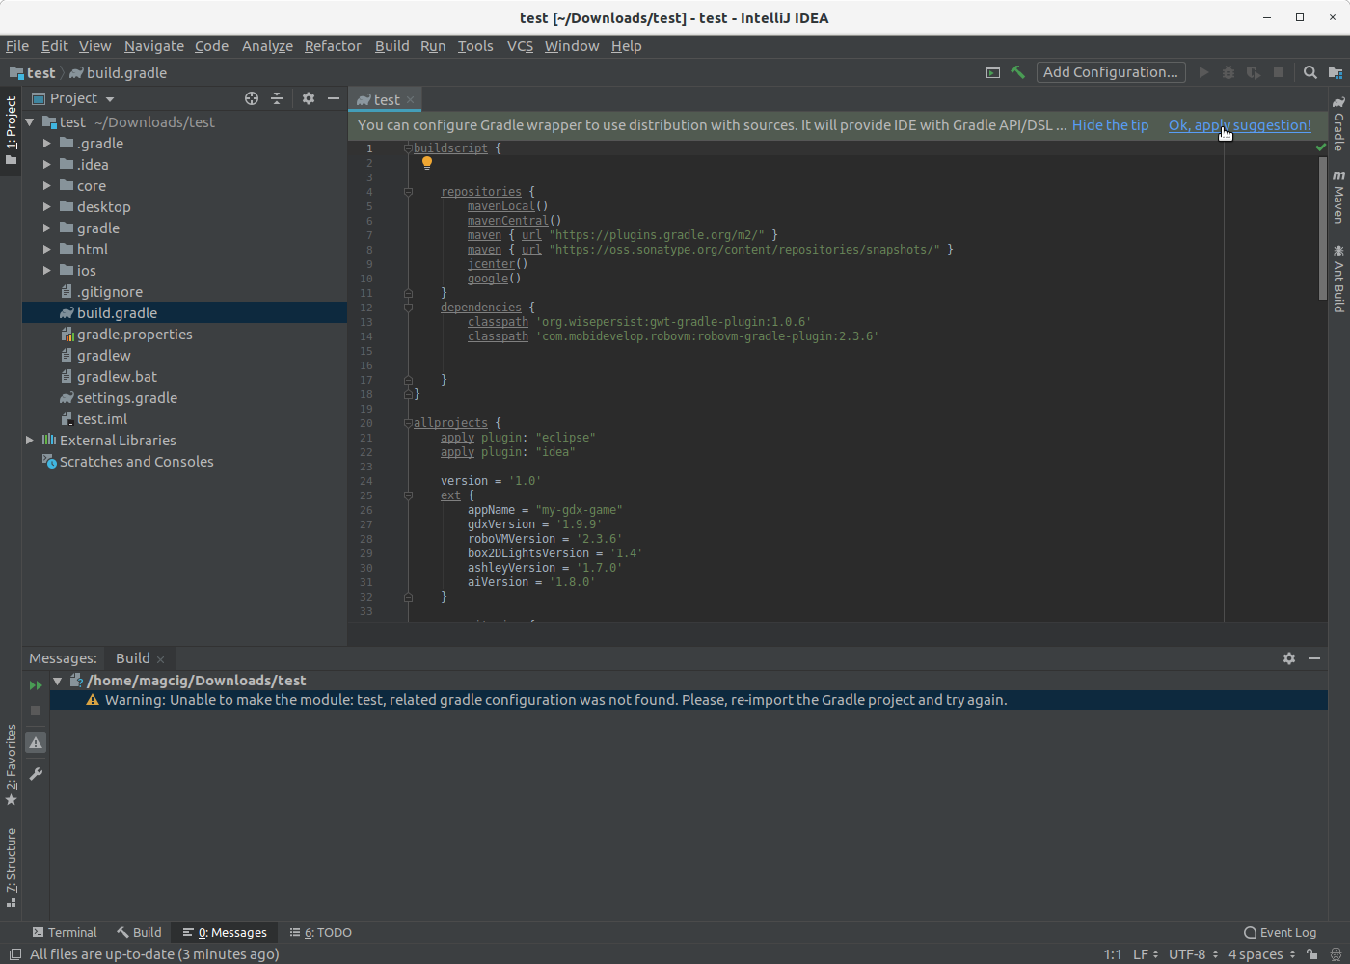Click the Run with Coverage icon

click(x=1254, y=72)
